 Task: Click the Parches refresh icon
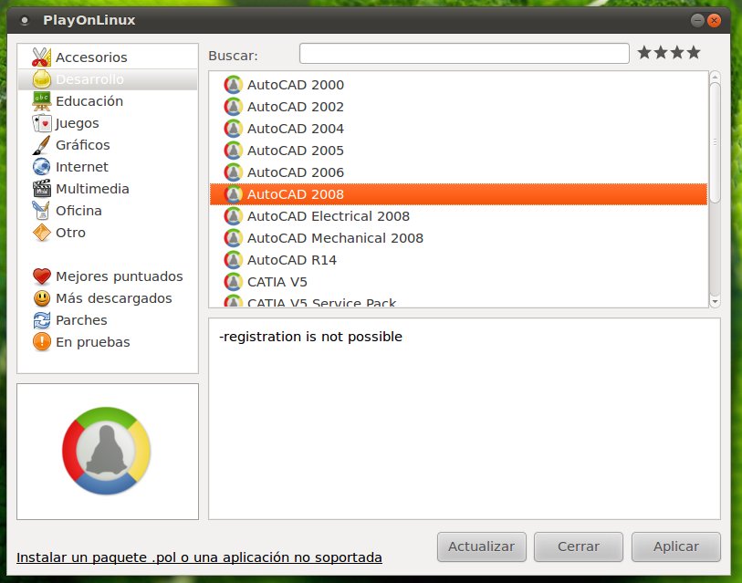(42, 320)
